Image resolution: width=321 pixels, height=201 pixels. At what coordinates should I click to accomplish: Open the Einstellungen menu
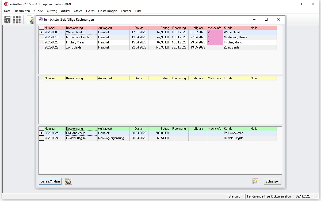click(x=108, y=11)
